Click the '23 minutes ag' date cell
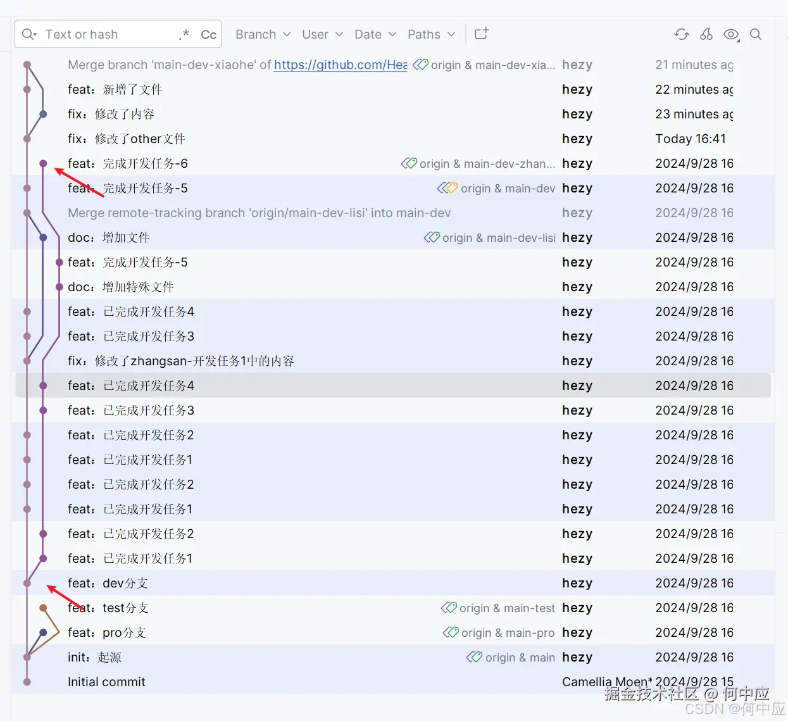The height and width of the screenshot is (721, 788). 694,114
